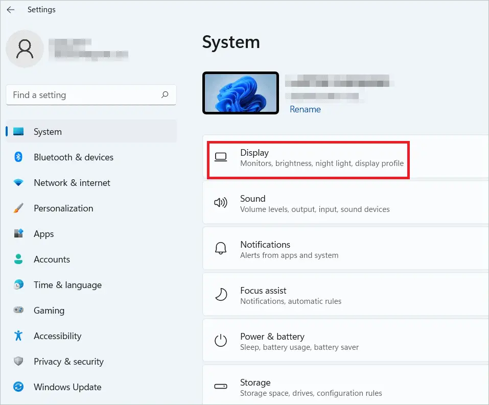Go to Accounts in the sidebar
489x405 pixels.
[52, 259]
